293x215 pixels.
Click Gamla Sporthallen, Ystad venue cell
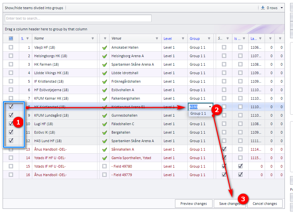pos(135,158)
